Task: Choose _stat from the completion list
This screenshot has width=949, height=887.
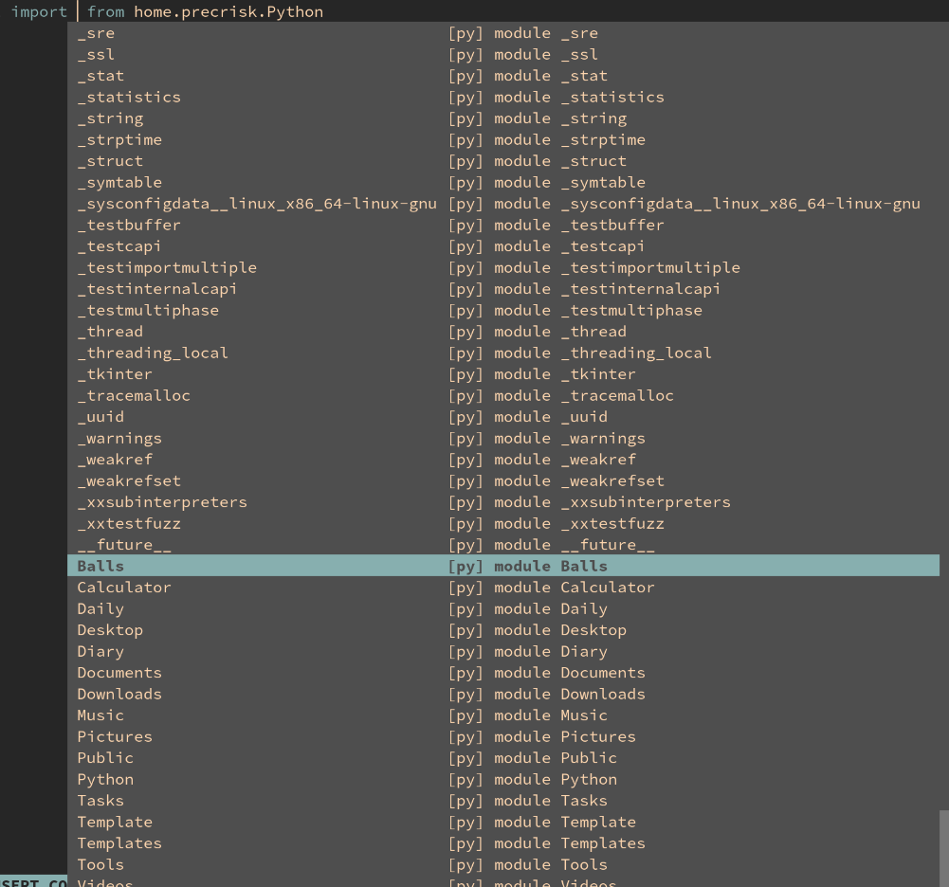Action: pos(503,76)
